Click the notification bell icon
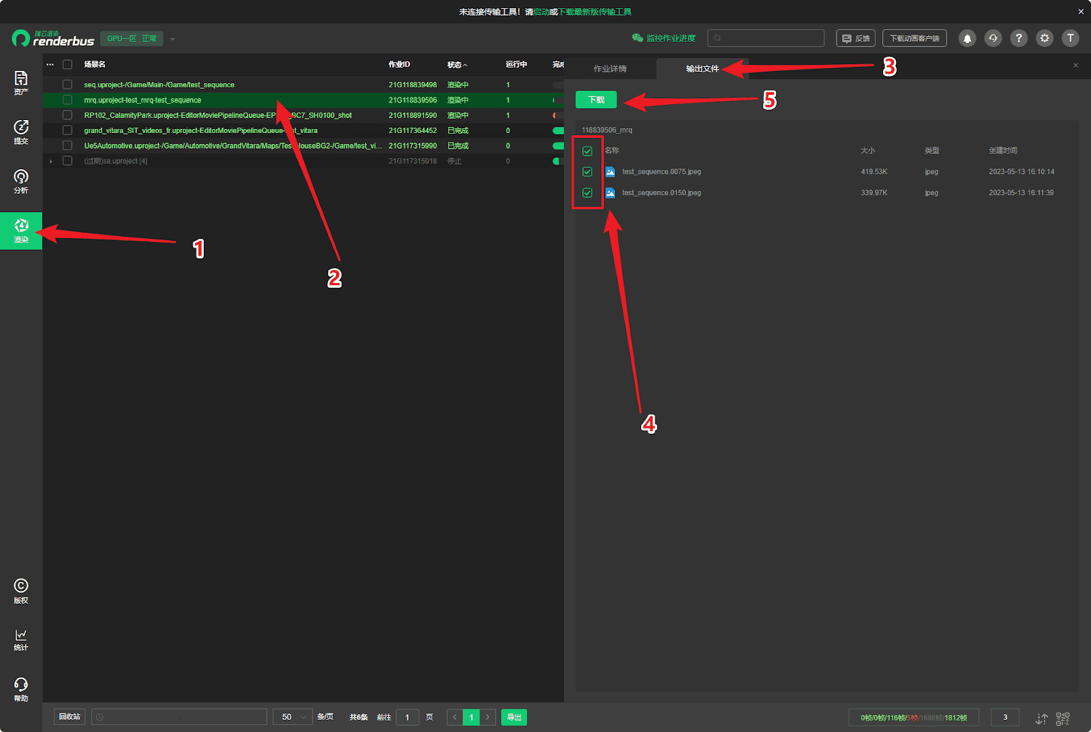 pos(967,38)
